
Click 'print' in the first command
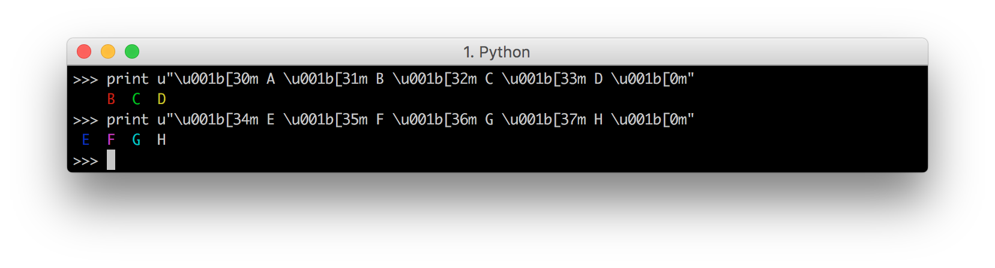127,79
